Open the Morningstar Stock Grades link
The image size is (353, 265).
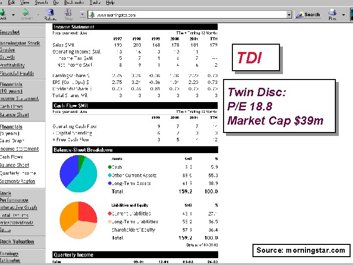click(x=20, y=46)
